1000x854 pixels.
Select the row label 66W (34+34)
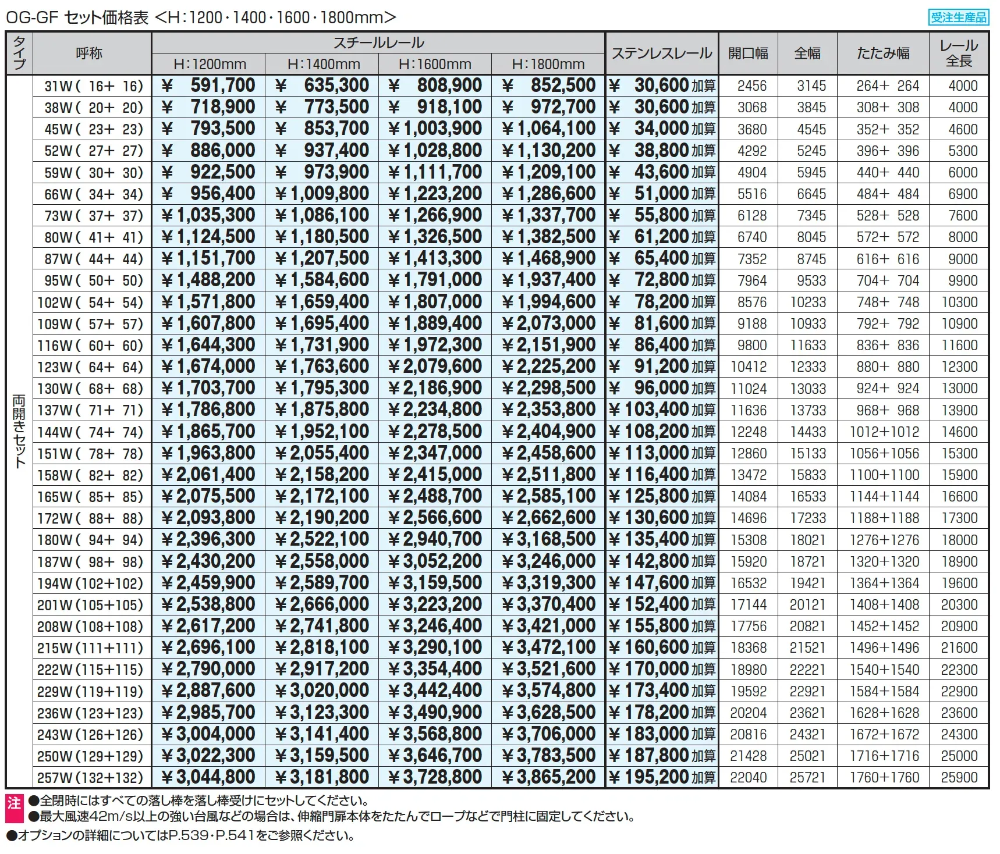[93, 194]
